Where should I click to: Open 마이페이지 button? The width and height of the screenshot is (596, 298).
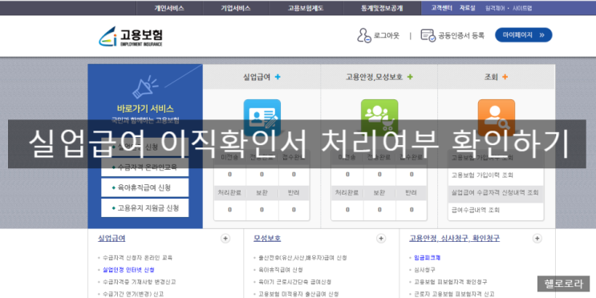point(523,35)
